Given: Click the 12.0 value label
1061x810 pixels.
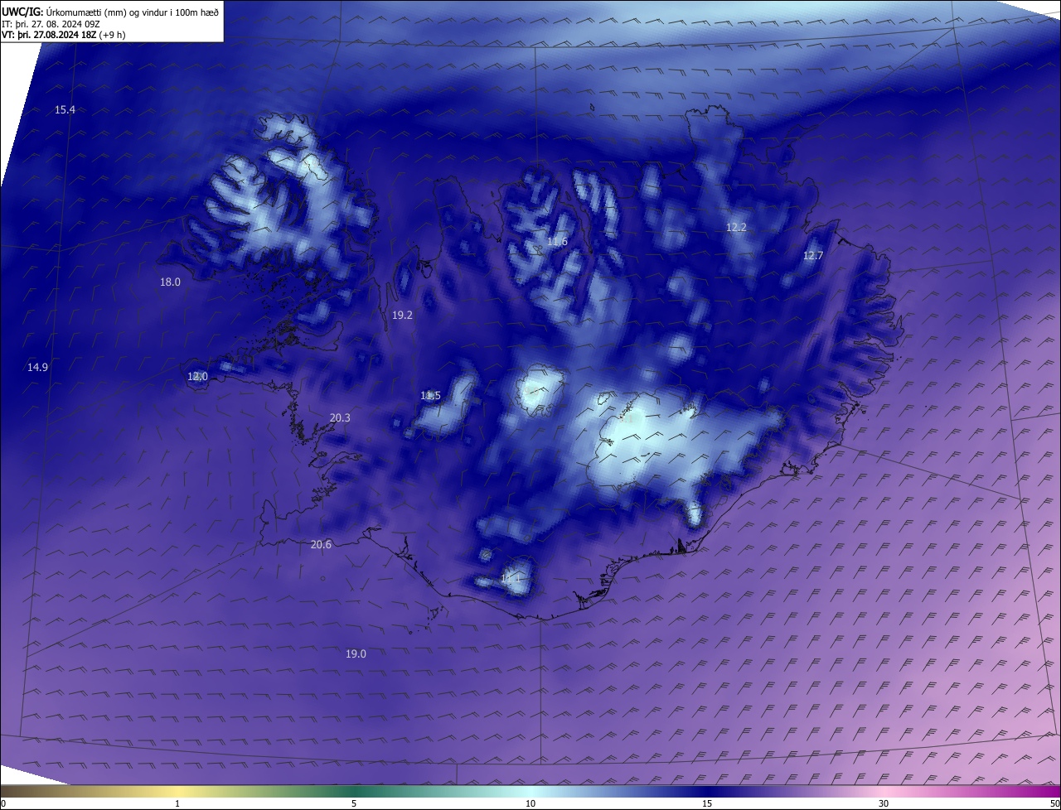Looking at the screenshot, I should (197, 376).
